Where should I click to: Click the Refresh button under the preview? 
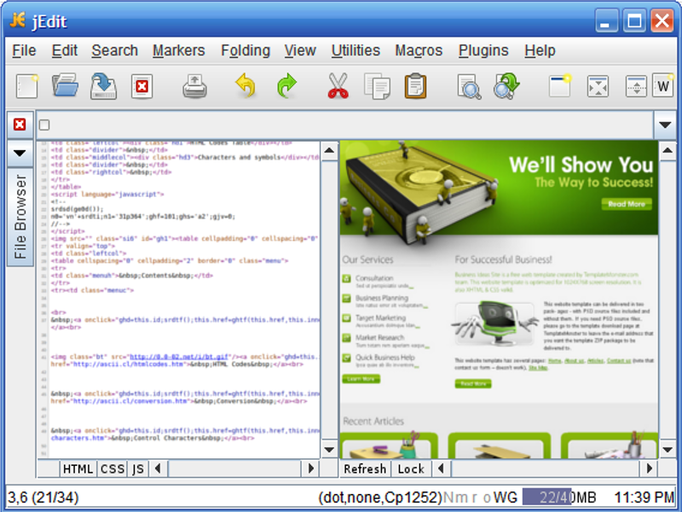[x=365, y=468]
